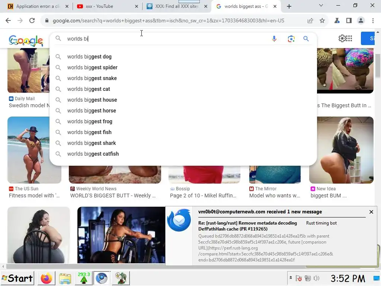Choose suggestion 'worlds biggest spider'
Image resolution: width=381 pixels, height=286 pixels.
point(183,67)
